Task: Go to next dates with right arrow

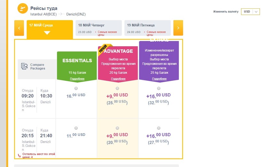Action: [178, 28]
